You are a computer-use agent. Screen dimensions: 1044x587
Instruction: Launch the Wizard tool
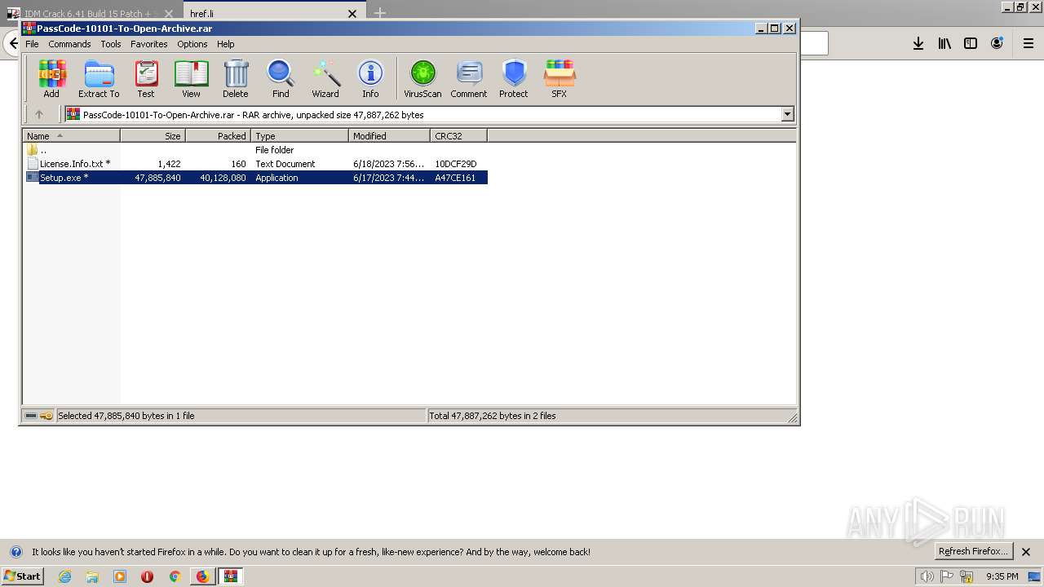[325, 79]
